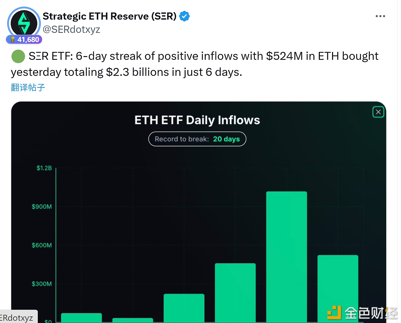Open the three-dot more options menu
Image resolution: width=401 pixels, height=323 pixels.
pos(380,16)
